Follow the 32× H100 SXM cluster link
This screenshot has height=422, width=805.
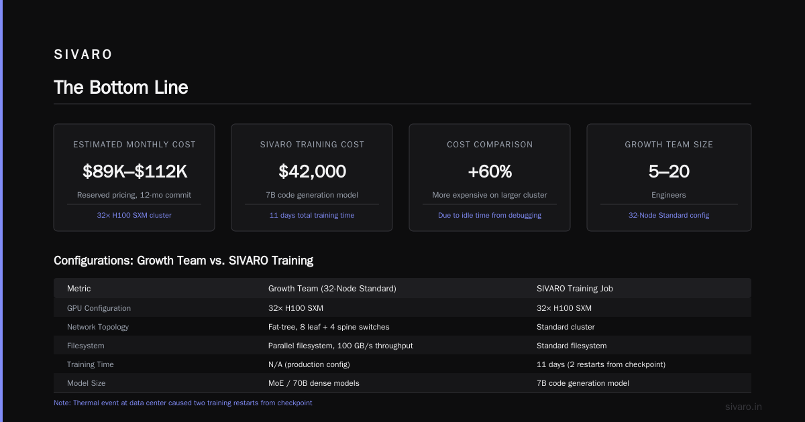[134, 215]
